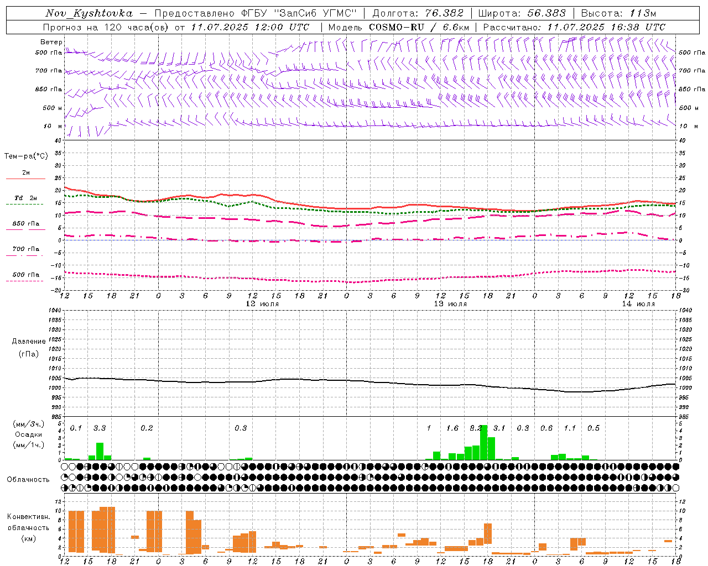Click the station name Nov_Kyshtovka in header
This screenshot has width=708, height=566.
click(x=89, y=13)
